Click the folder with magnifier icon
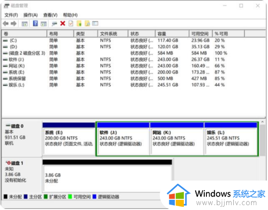The width and height of the screenshot is (268, 210). pyautogui.click(x=87, y=24)
